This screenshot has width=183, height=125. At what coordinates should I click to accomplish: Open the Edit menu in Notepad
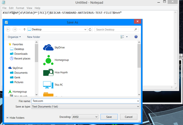pos(11,8)
